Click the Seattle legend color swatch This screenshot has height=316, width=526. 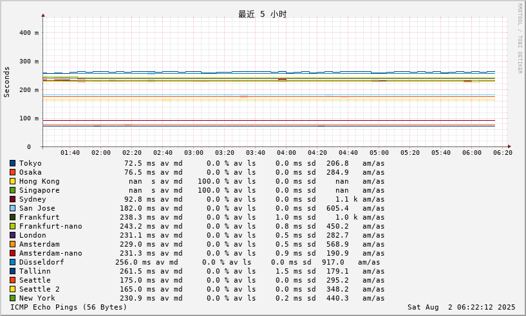[12, 280]
